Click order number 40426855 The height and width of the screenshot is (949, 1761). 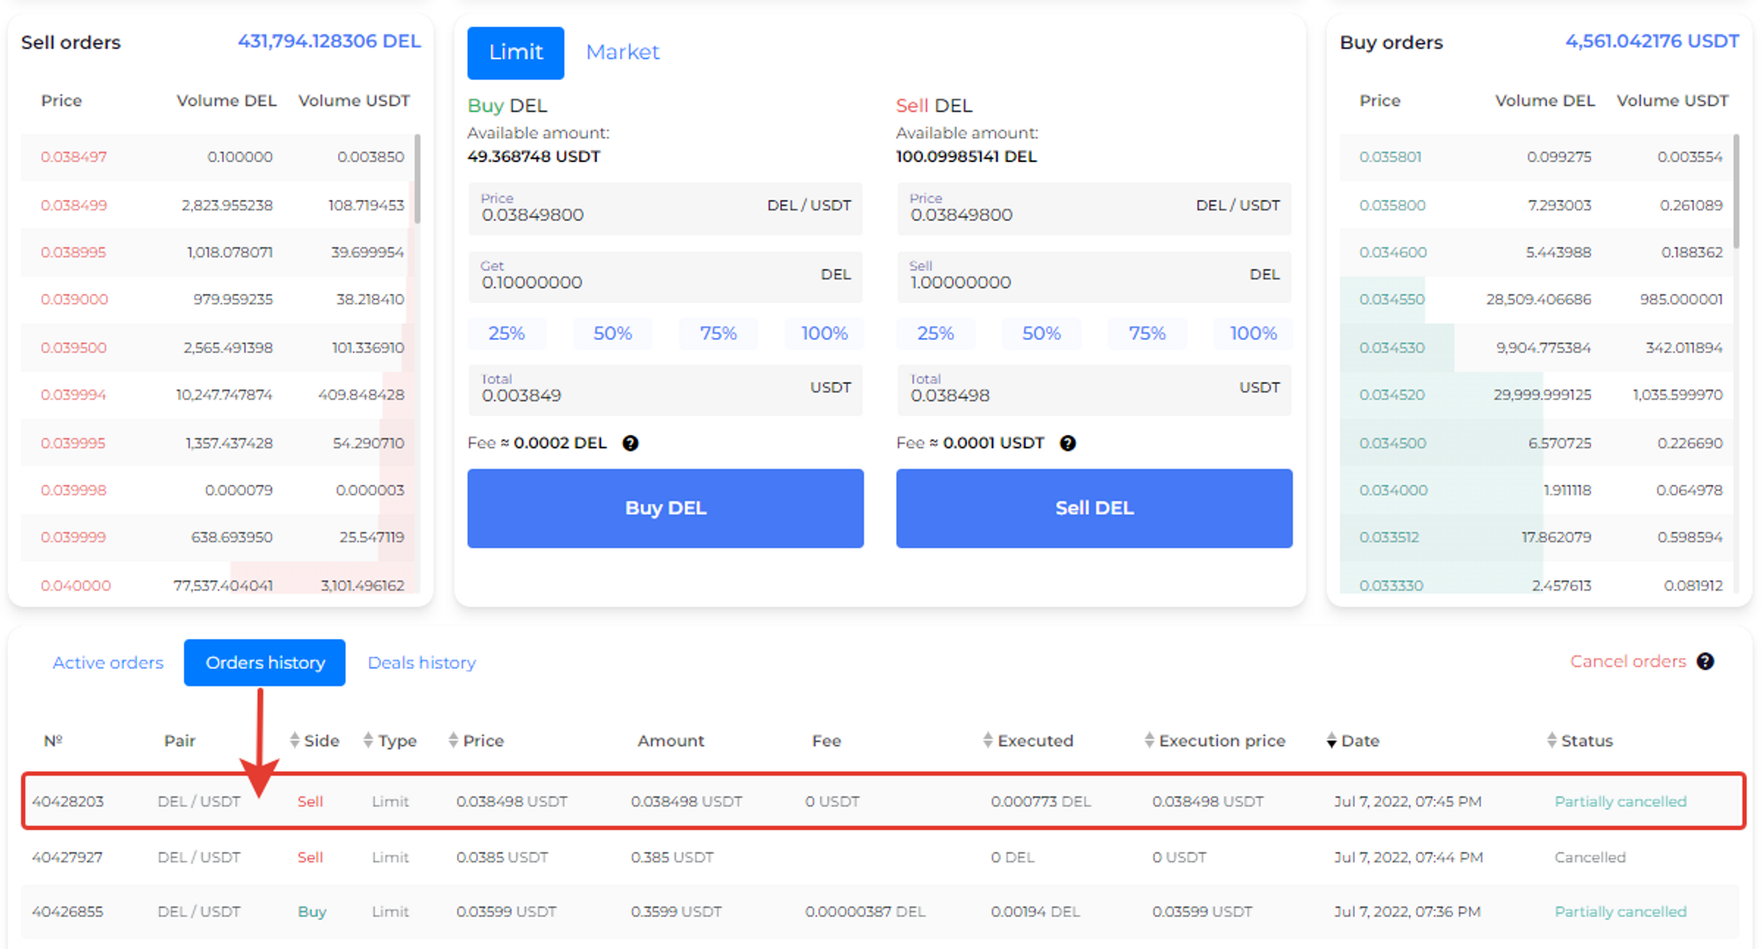[x=67, y=911]
